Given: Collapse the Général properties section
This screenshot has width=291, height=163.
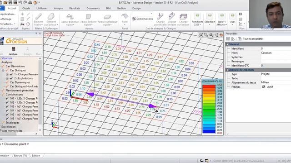Looking at the screenshot, I should pyautogui.click(x=227, y=44).
